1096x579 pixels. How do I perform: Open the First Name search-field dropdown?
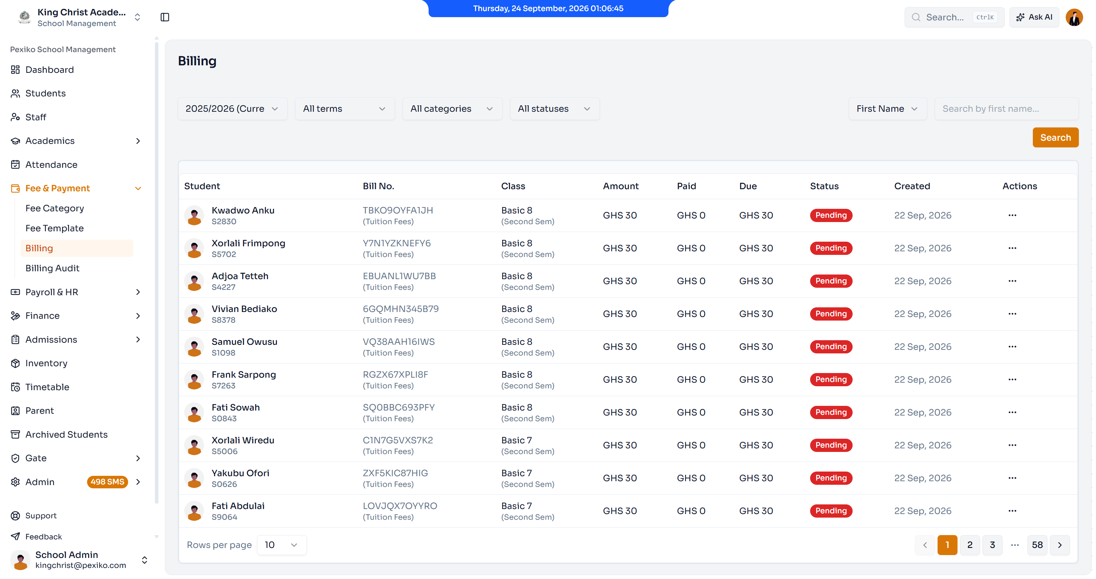[888, 109]
